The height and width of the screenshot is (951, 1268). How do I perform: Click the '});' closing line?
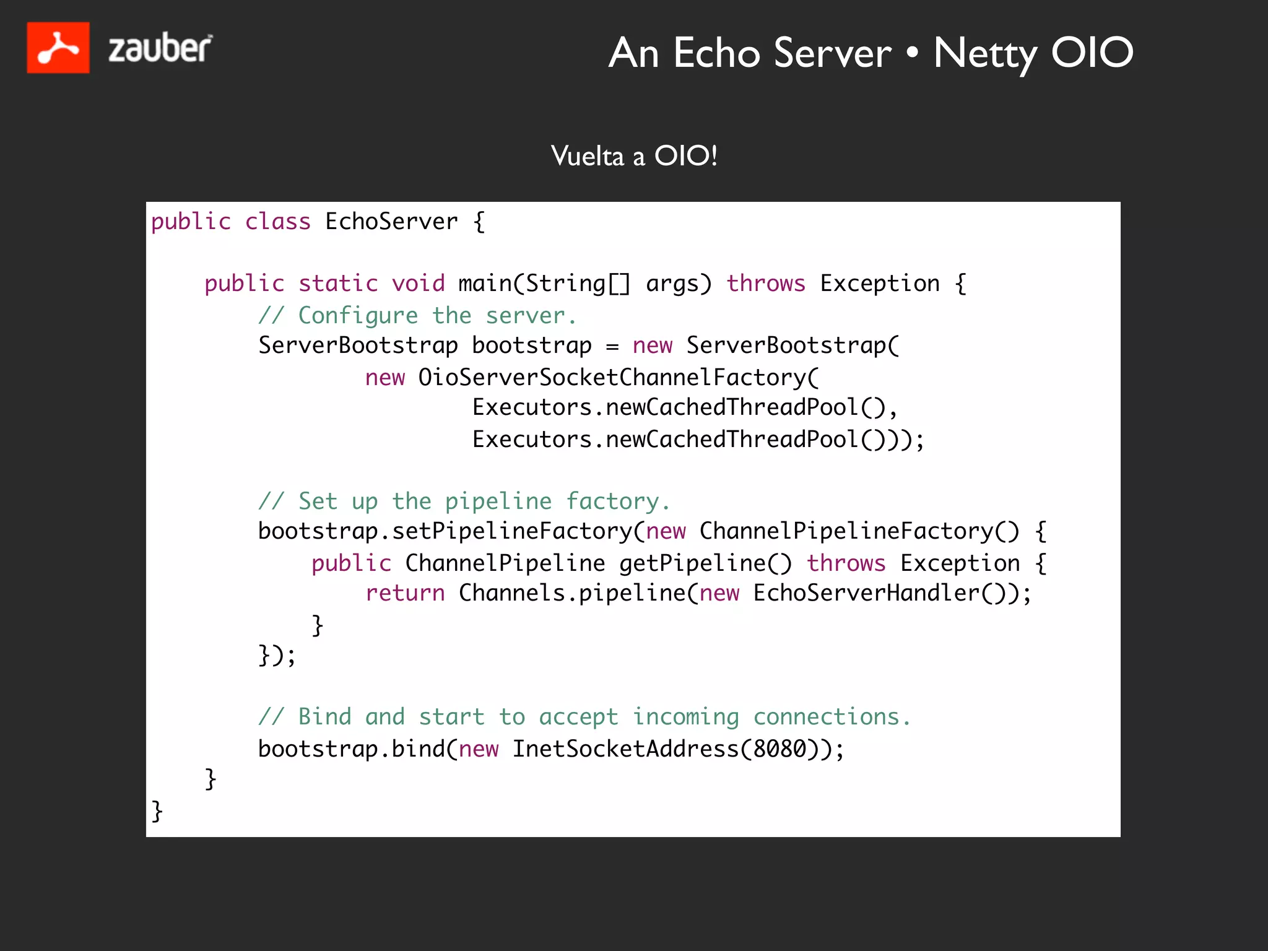pyautogui.click(x=277, y=655)
